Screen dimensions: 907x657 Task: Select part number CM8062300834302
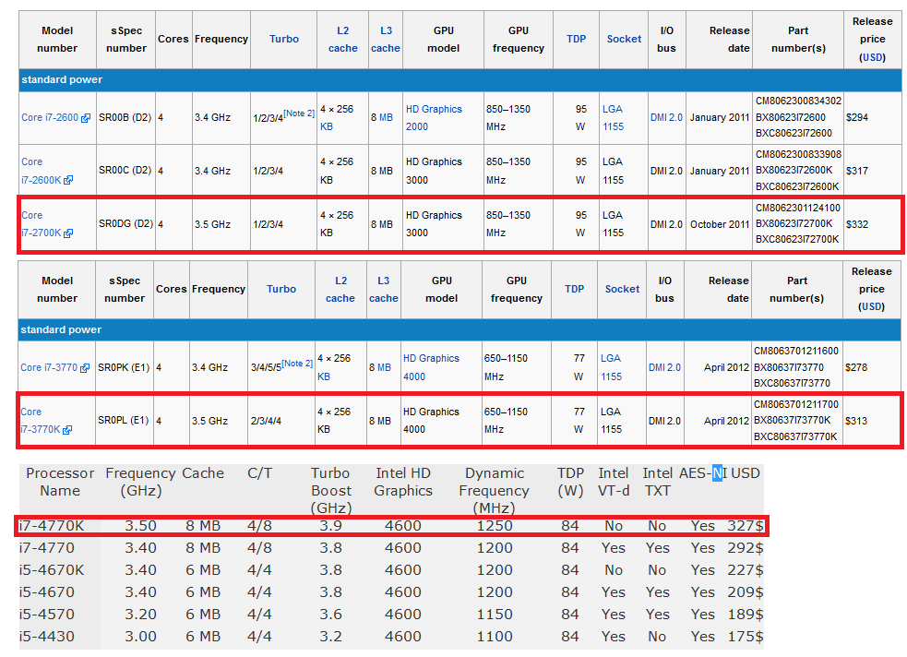tap(798, 101)
